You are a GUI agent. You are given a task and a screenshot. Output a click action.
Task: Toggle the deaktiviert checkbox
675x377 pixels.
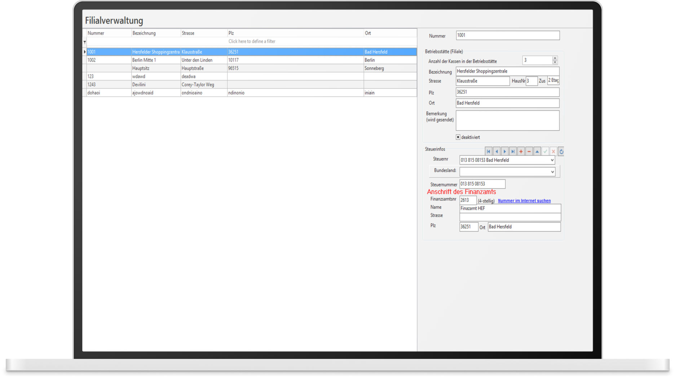(458, 137)
